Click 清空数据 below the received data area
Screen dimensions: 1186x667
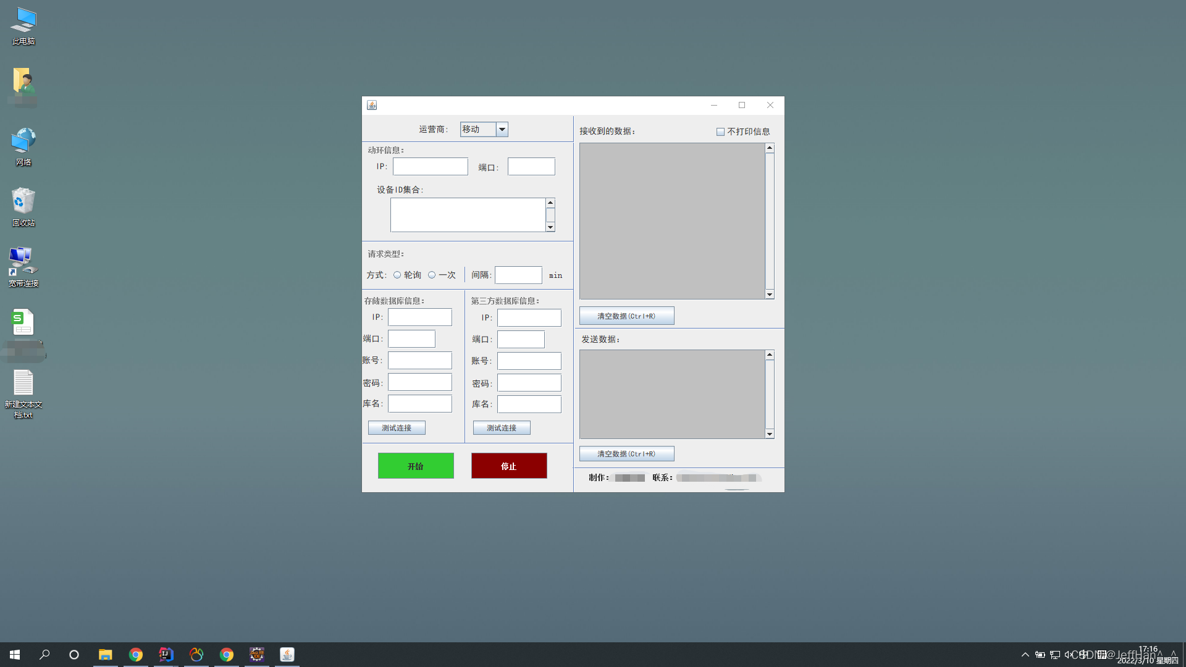(x=626, y=315)
